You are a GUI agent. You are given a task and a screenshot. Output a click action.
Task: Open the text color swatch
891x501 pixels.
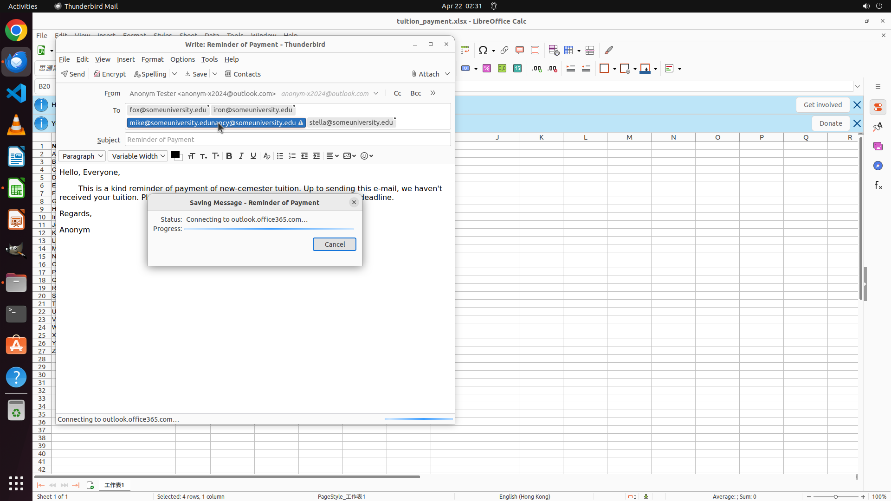175,155
